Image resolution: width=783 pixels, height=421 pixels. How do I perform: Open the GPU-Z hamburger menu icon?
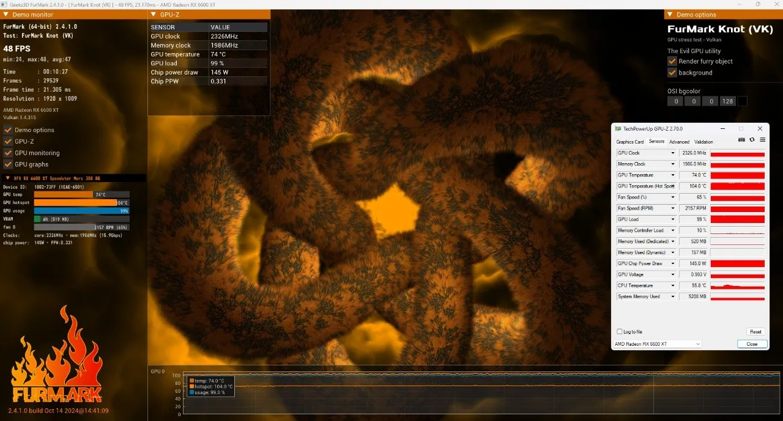point(762,139)
